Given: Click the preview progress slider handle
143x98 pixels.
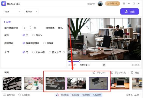Looking at the screenshot, I should [79, 61].
